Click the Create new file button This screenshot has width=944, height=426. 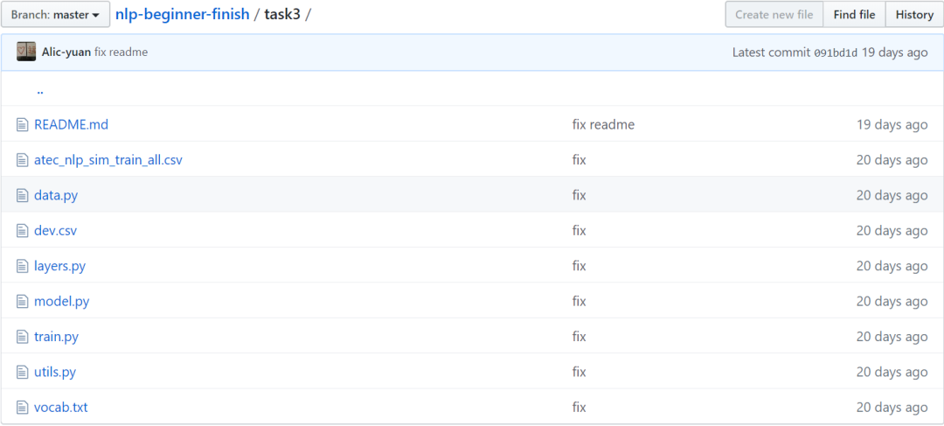click(774, 15)
